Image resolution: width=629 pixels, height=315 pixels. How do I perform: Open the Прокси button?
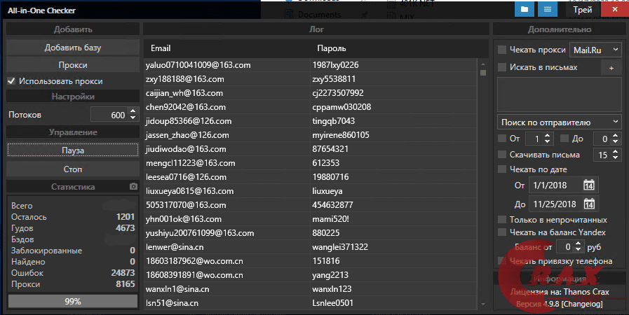click(73, 65)
